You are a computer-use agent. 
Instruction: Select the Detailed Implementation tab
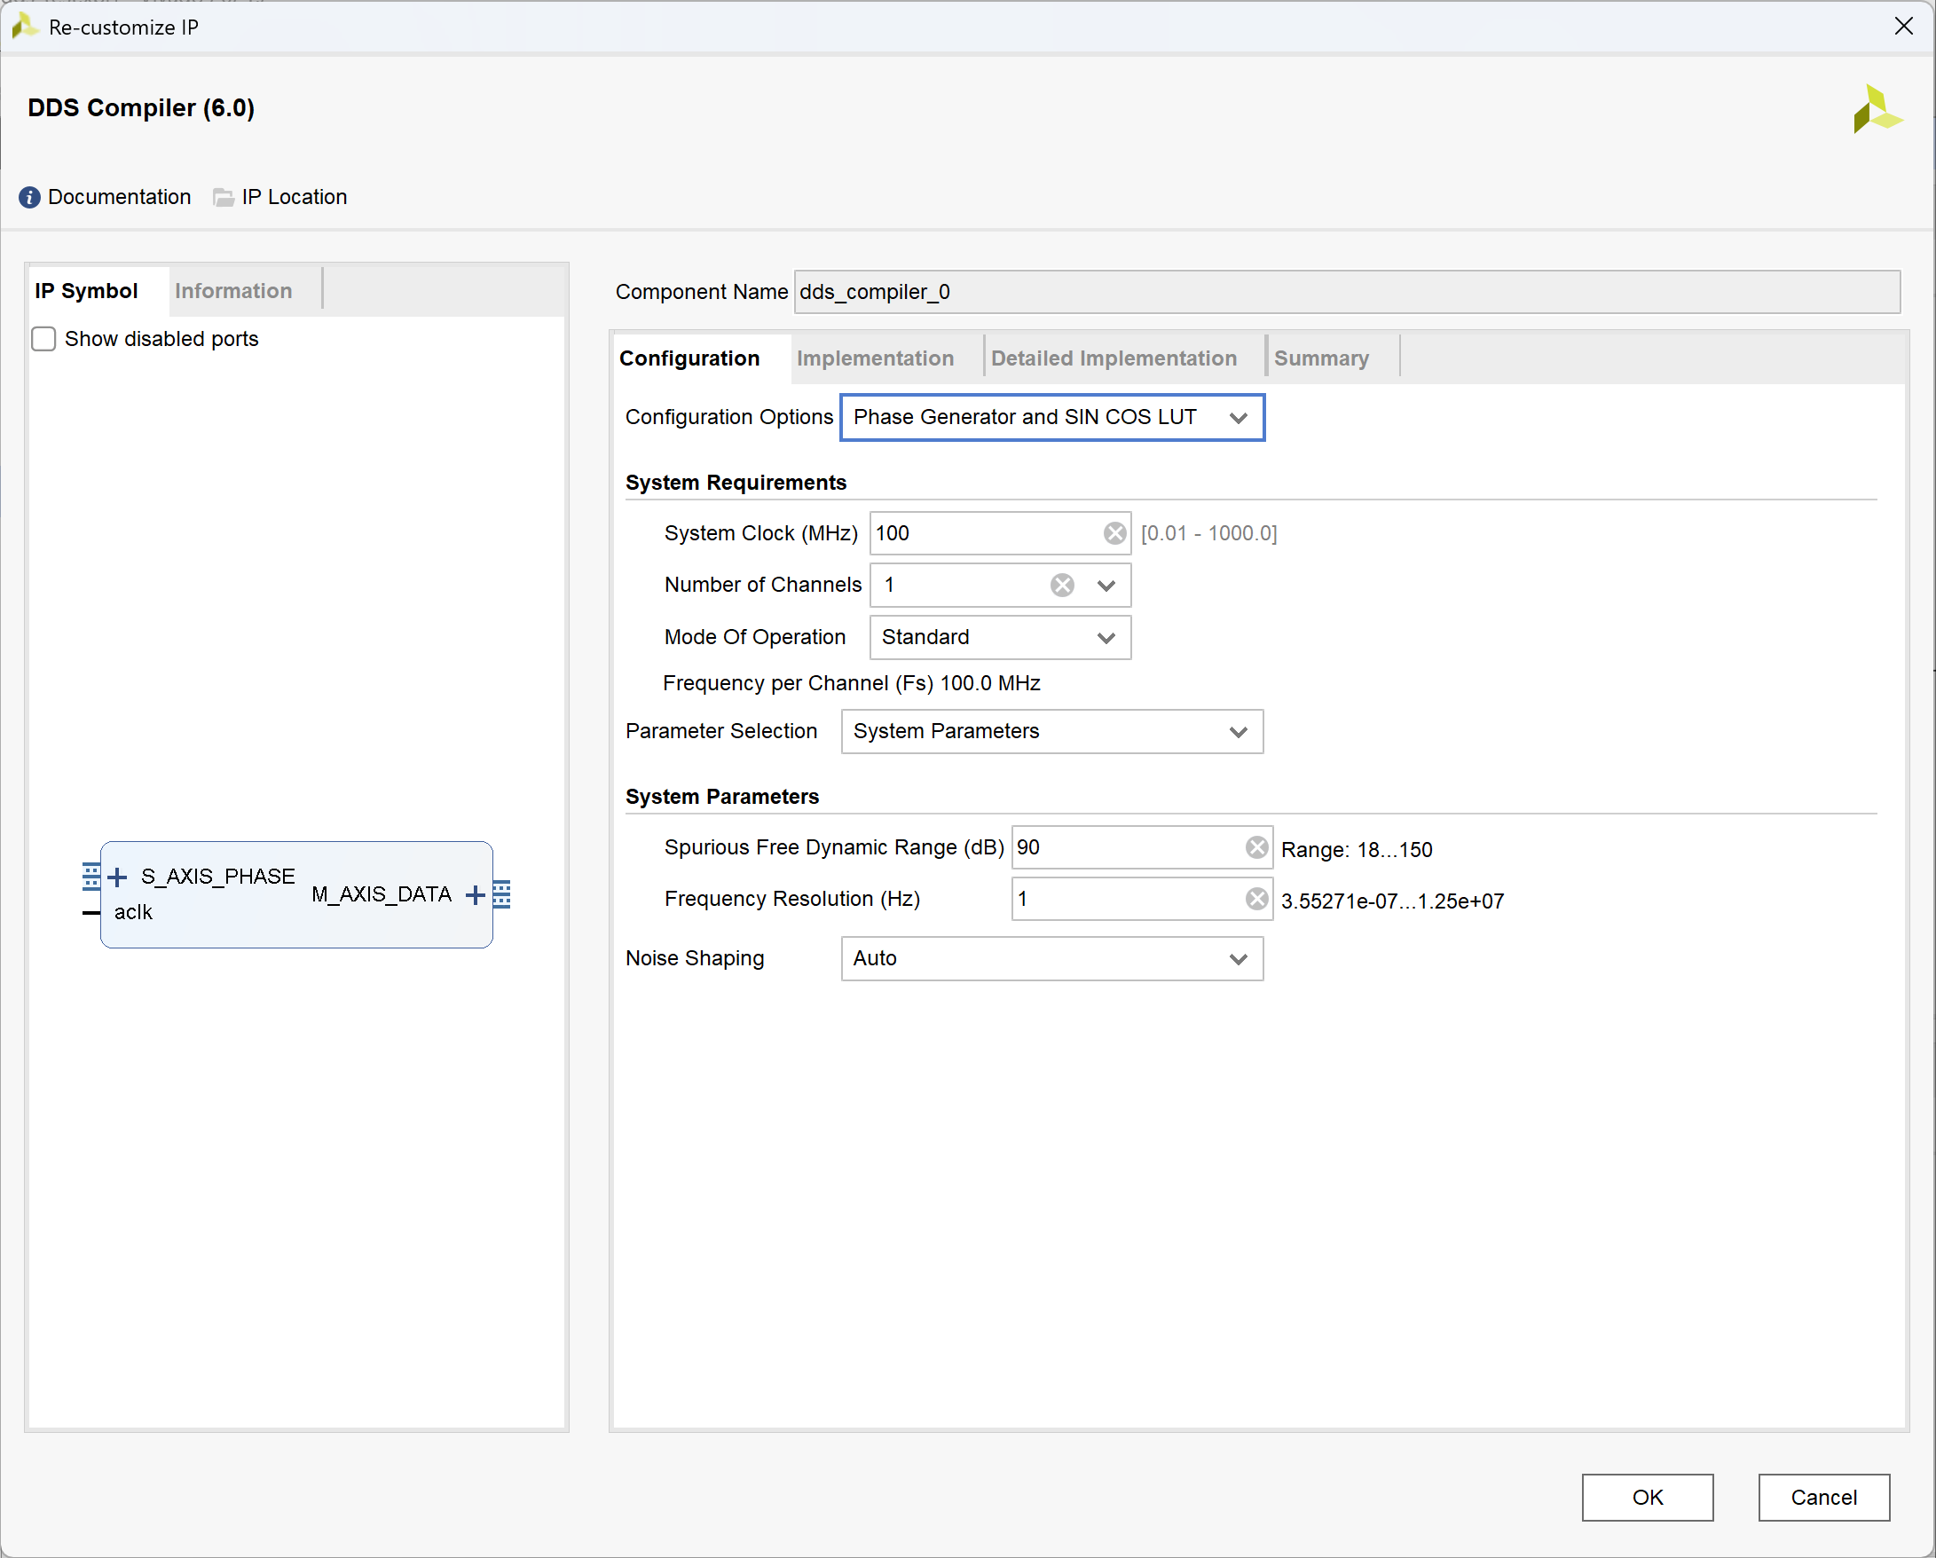click(1114, 358)
